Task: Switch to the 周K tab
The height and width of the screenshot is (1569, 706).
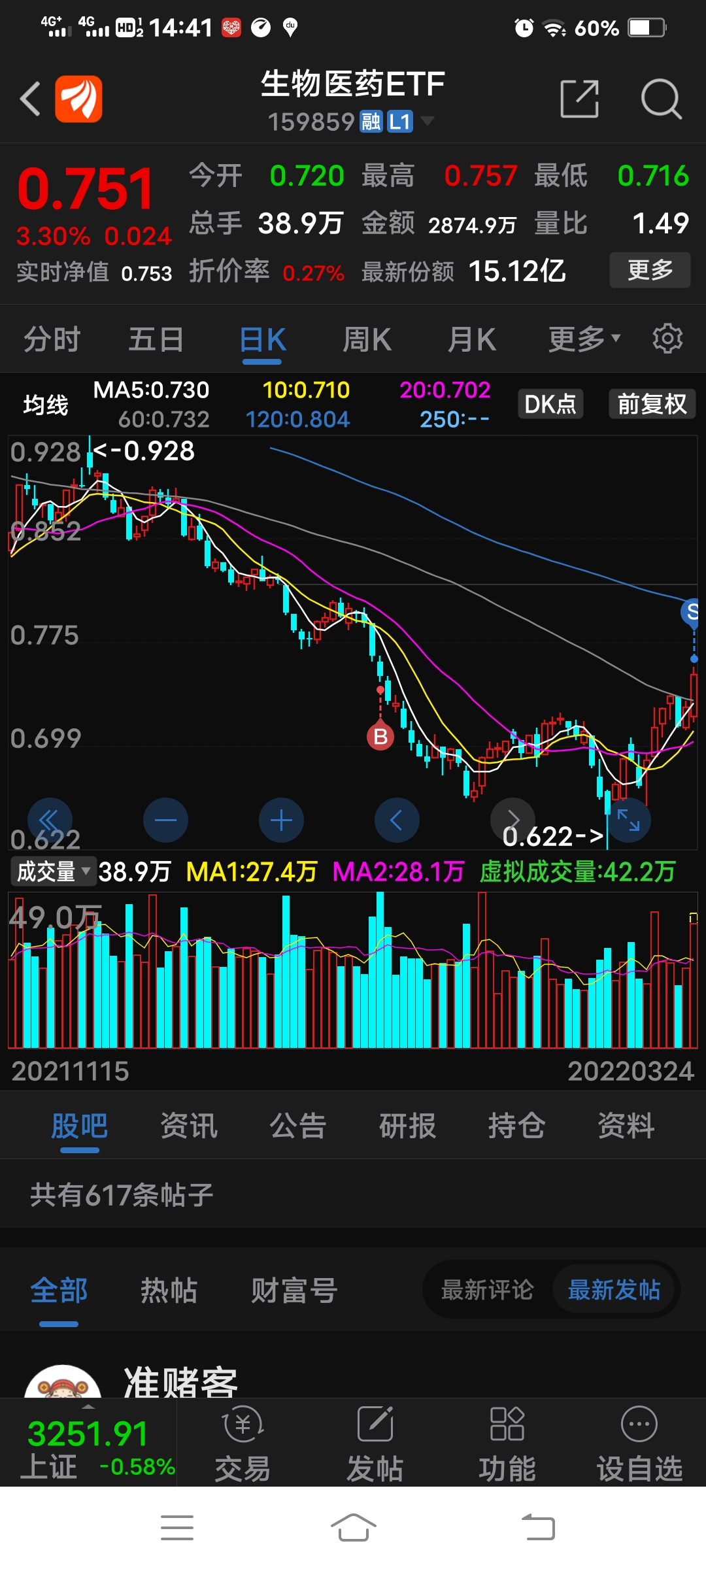Action: (367, 339)
